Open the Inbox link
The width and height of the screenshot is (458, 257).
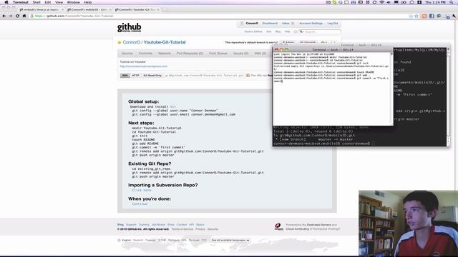tap(286, 24)
